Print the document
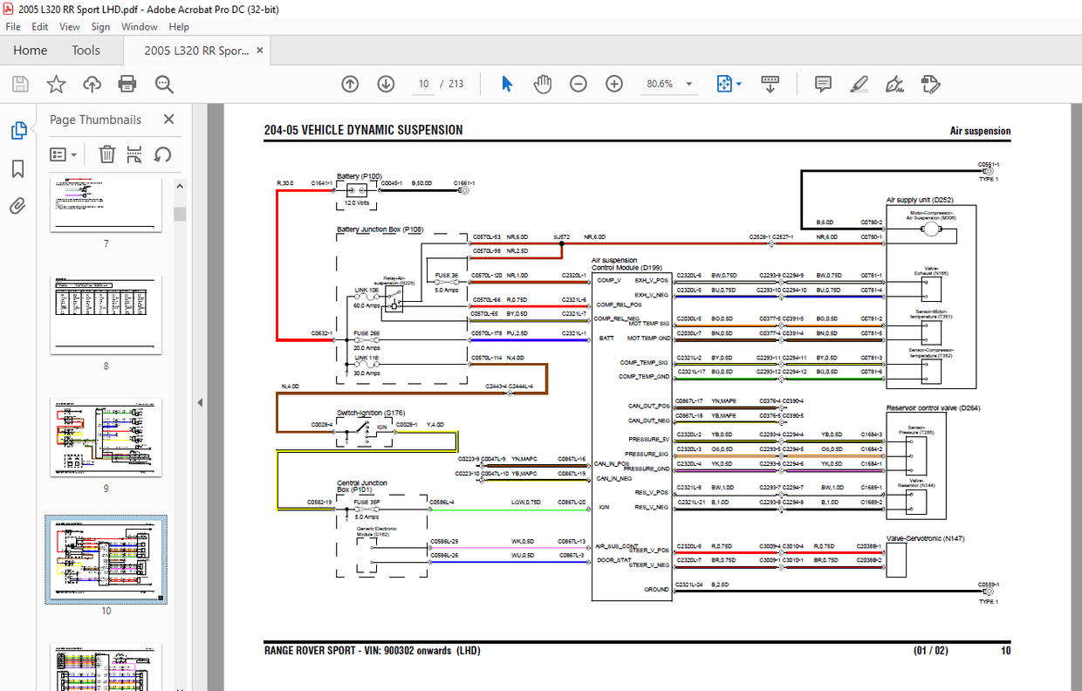This screenshot has width=1082, height=691. pos(127,84)
